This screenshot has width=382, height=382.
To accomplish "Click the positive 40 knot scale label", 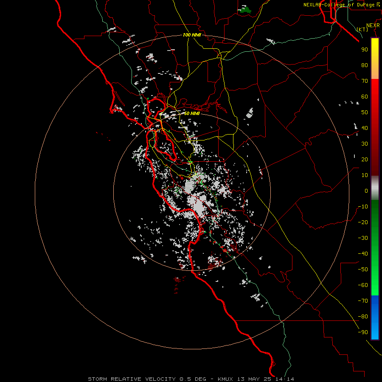I will click(365, 128).
